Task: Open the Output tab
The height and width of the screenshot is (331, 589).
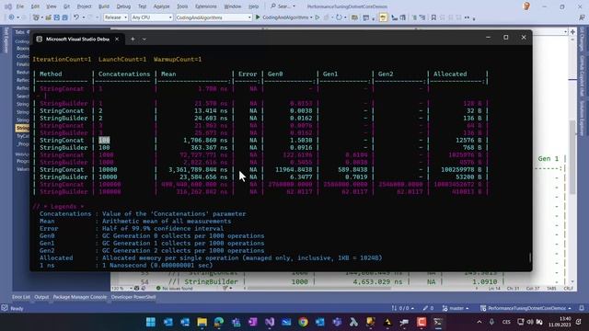Action: click(x=41, y=297)
